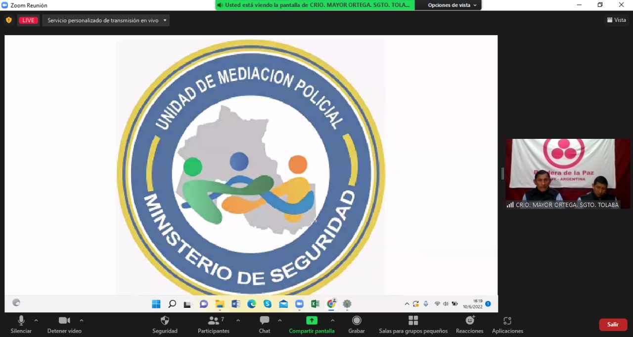This screenshot has width=633, height=337.
Task: Open the Aplicaciones icon
Action: point(507,324)
